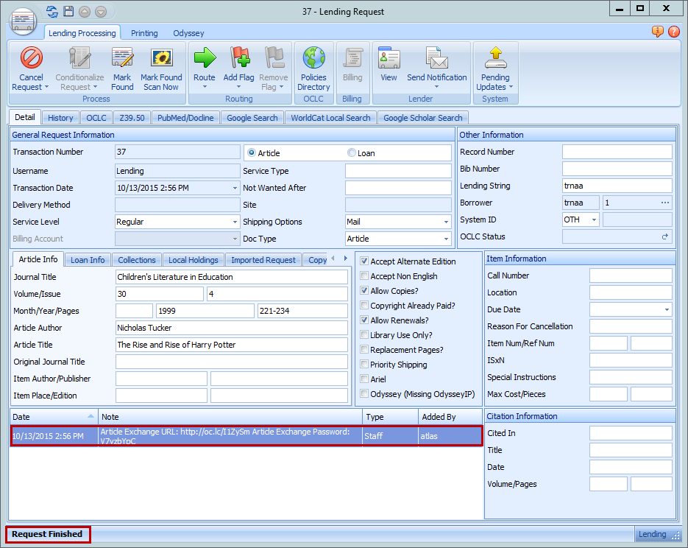Select the Article Exchange URL note row
Viewport: 688px width, 548px height.
[230, 436]
